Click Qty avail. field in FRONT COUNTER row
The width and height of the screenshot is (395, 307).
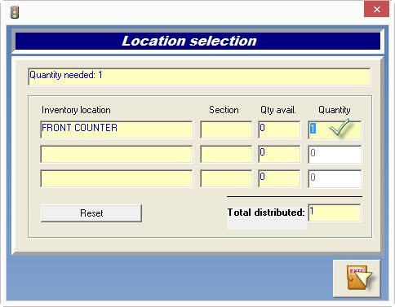click(279, 129)
